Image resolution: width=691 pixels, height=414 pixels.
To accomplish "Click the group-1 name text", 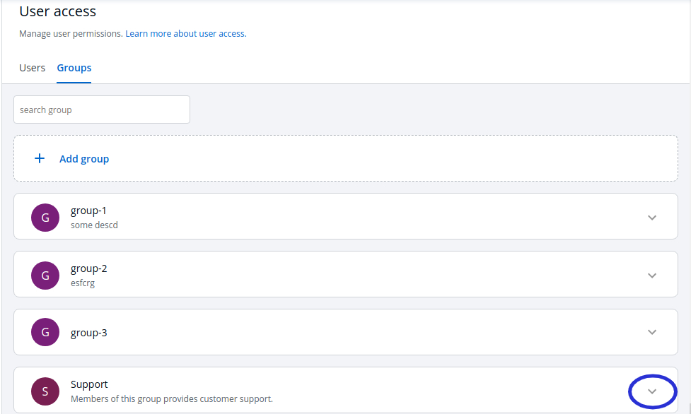I will [88, 211].
